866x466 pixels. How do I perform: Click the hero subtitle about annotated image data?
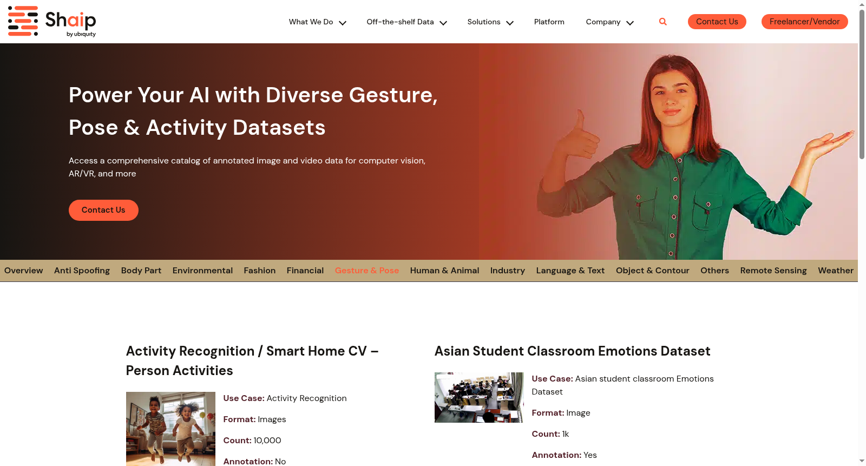pos(247,167)
